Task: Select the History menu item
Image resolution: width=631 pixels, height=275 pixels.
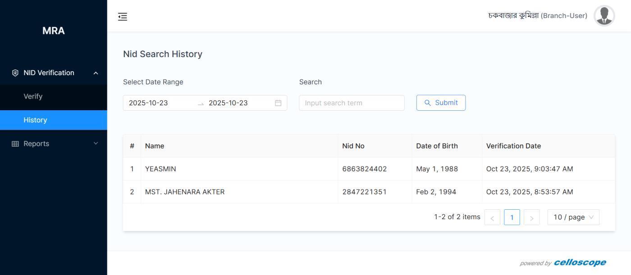Action: 35,120
